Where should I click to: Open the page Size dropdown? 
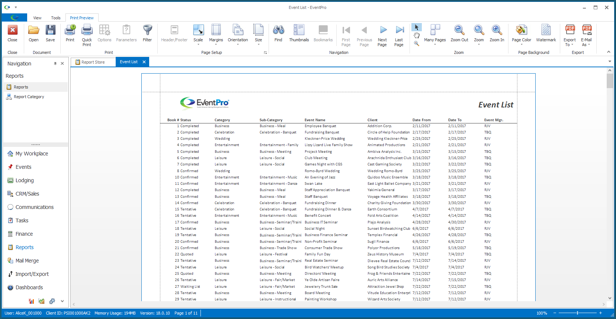(258, 35)
